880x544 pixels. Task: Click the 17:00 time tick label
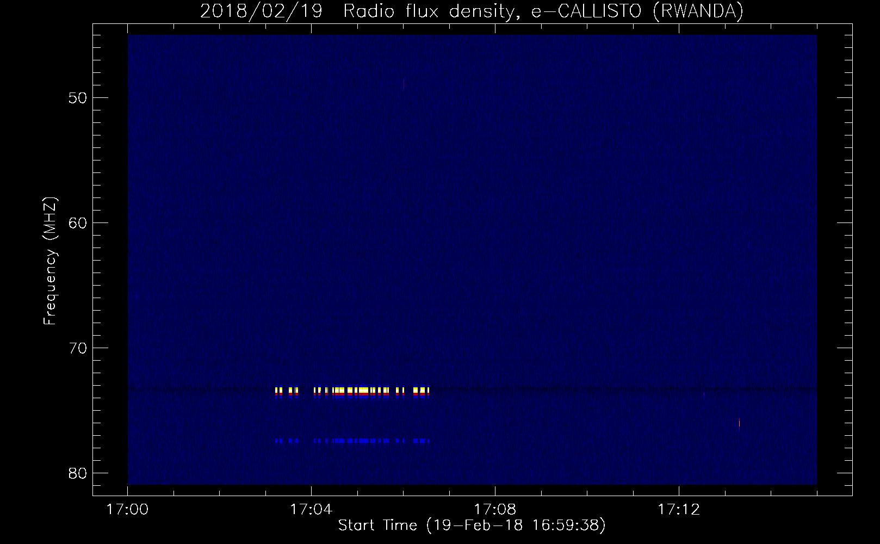pyautogui.click(x=127, y=510)
